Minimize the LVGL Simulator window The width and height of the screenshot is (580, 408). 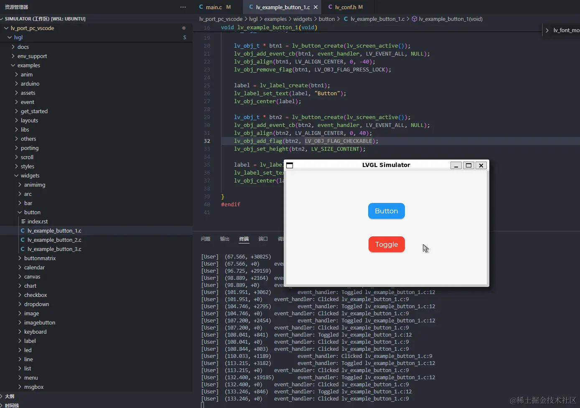pos(456,165)
